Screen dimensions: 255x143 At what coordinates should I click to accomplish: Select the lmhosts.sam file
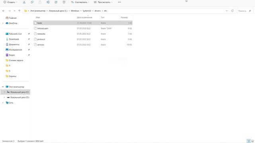tap(83, 28)
